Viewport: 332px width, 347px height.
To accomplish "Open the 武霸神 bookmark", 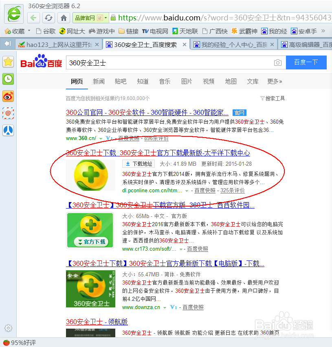I will tap(244, 31).
